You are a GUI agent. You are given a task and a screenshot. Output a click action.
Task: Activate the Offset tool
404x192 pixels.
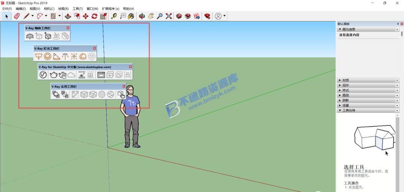pos(77,16)
